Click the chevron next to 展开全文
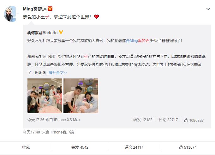The image size is (215, 155). coord(66,72)
